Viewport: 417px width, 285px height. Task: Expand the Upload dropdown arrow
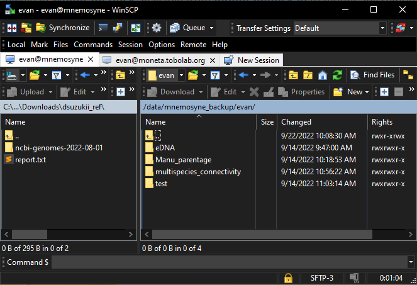[x=50, y=92]
